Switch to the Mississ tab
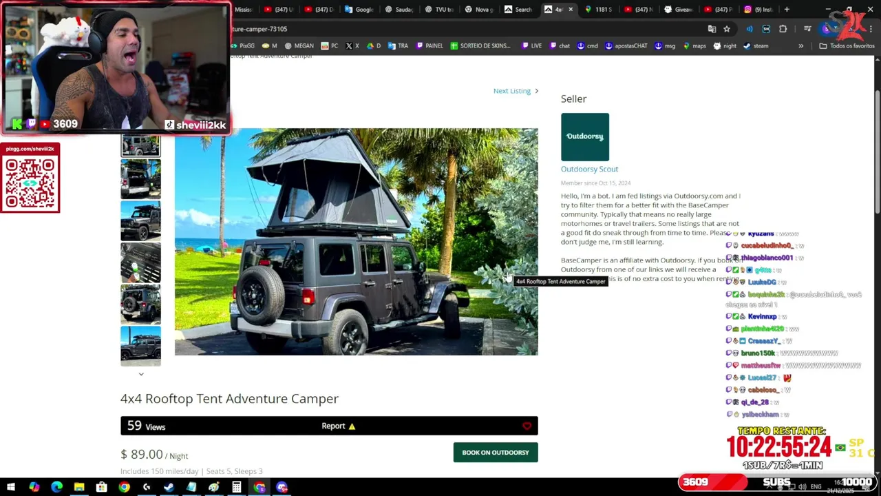 point(242,9)
